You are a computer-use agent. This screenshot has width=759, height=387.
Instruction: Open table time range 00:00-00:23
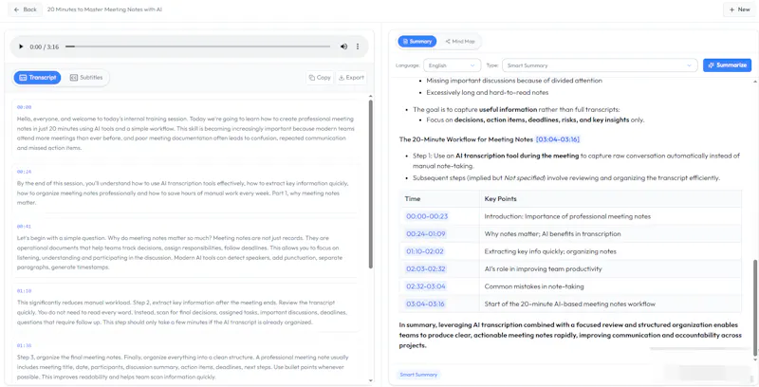pyautogui.click(x=427, y=216)
